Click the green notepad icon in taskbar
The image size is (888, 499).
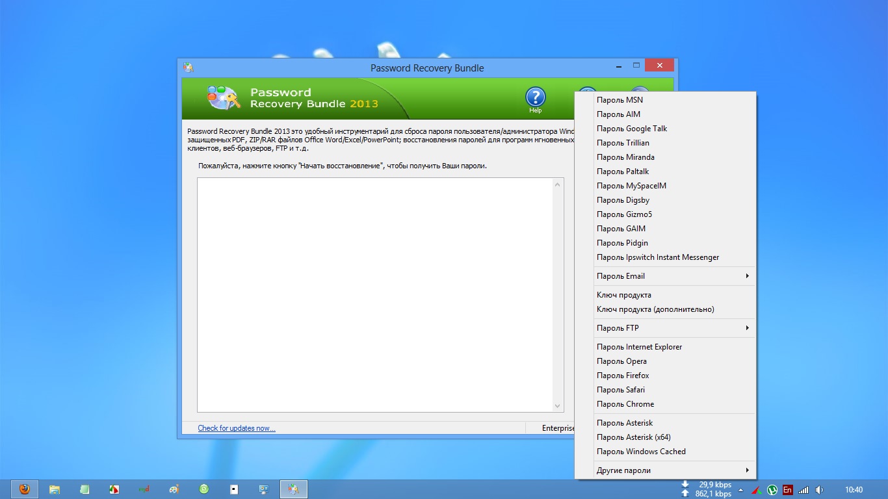coord(84,489)
